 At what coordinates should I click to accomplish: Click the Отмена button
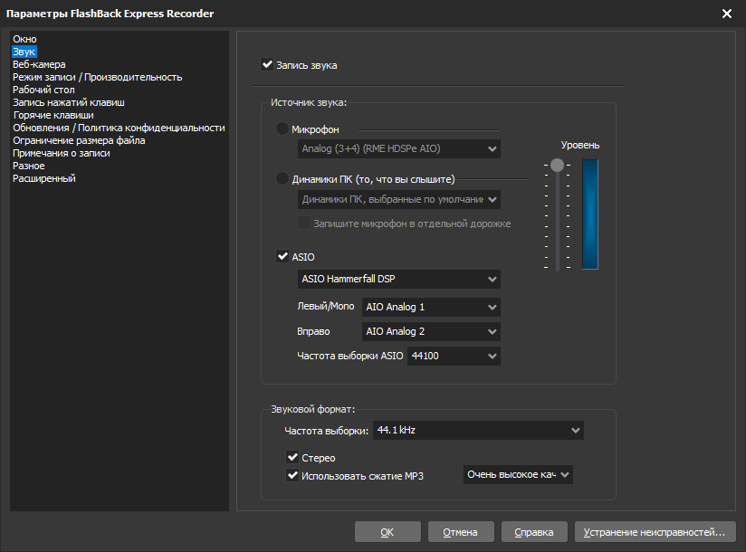click(x=461, y=532)
